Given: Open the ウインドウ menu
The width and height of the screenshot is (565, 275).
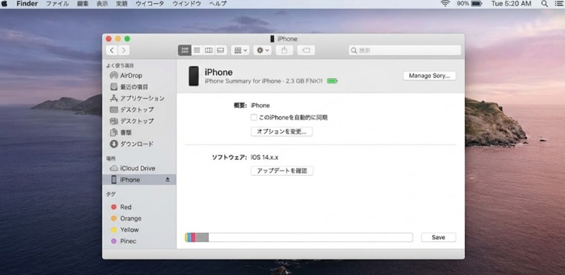Looking at the screenshot, I should [186, 4].
